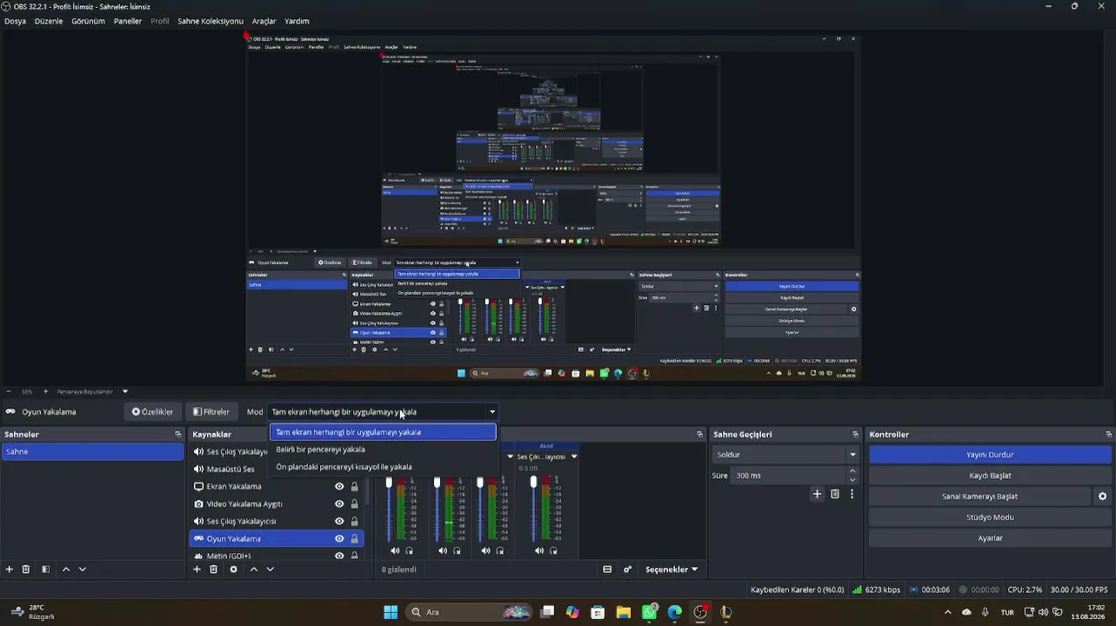Hide the Oyun Yakalama source

pyautogui.click(x=339, y=539)
